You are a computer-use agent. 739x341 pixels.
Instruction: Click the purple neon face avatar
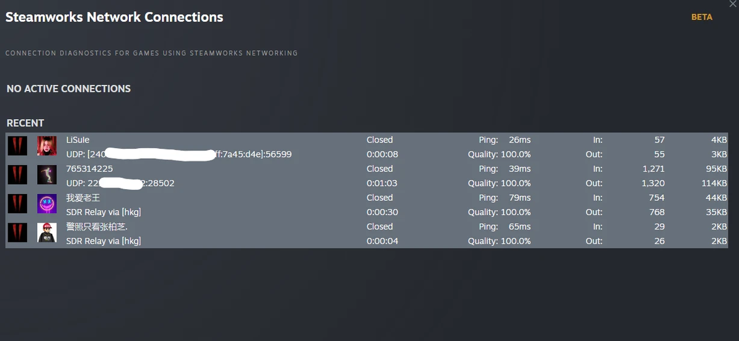click(x=46, y=204)
